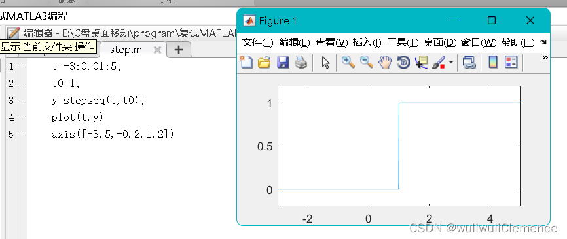This screenshot has height=239, width=567.
Task: Close the step.m tab
Action: pos(157,50)
